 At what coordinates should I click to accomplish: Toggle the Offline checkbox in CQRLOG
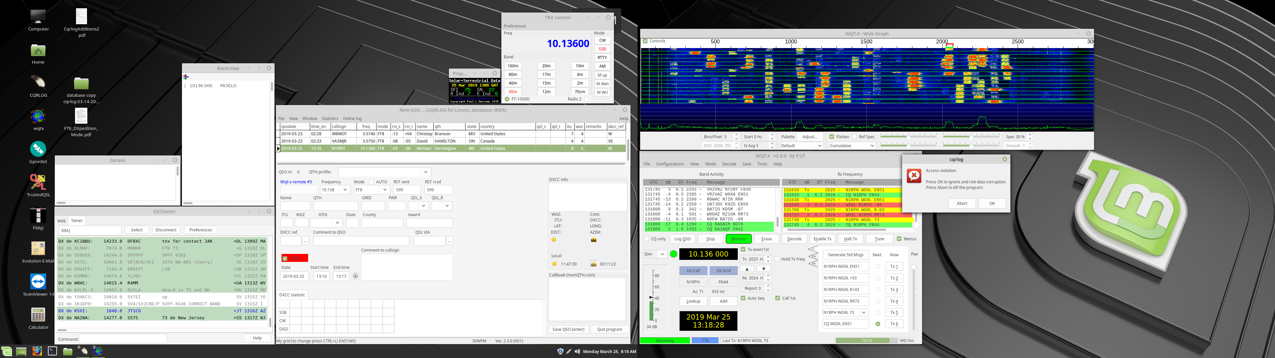[x=285, y=258]
